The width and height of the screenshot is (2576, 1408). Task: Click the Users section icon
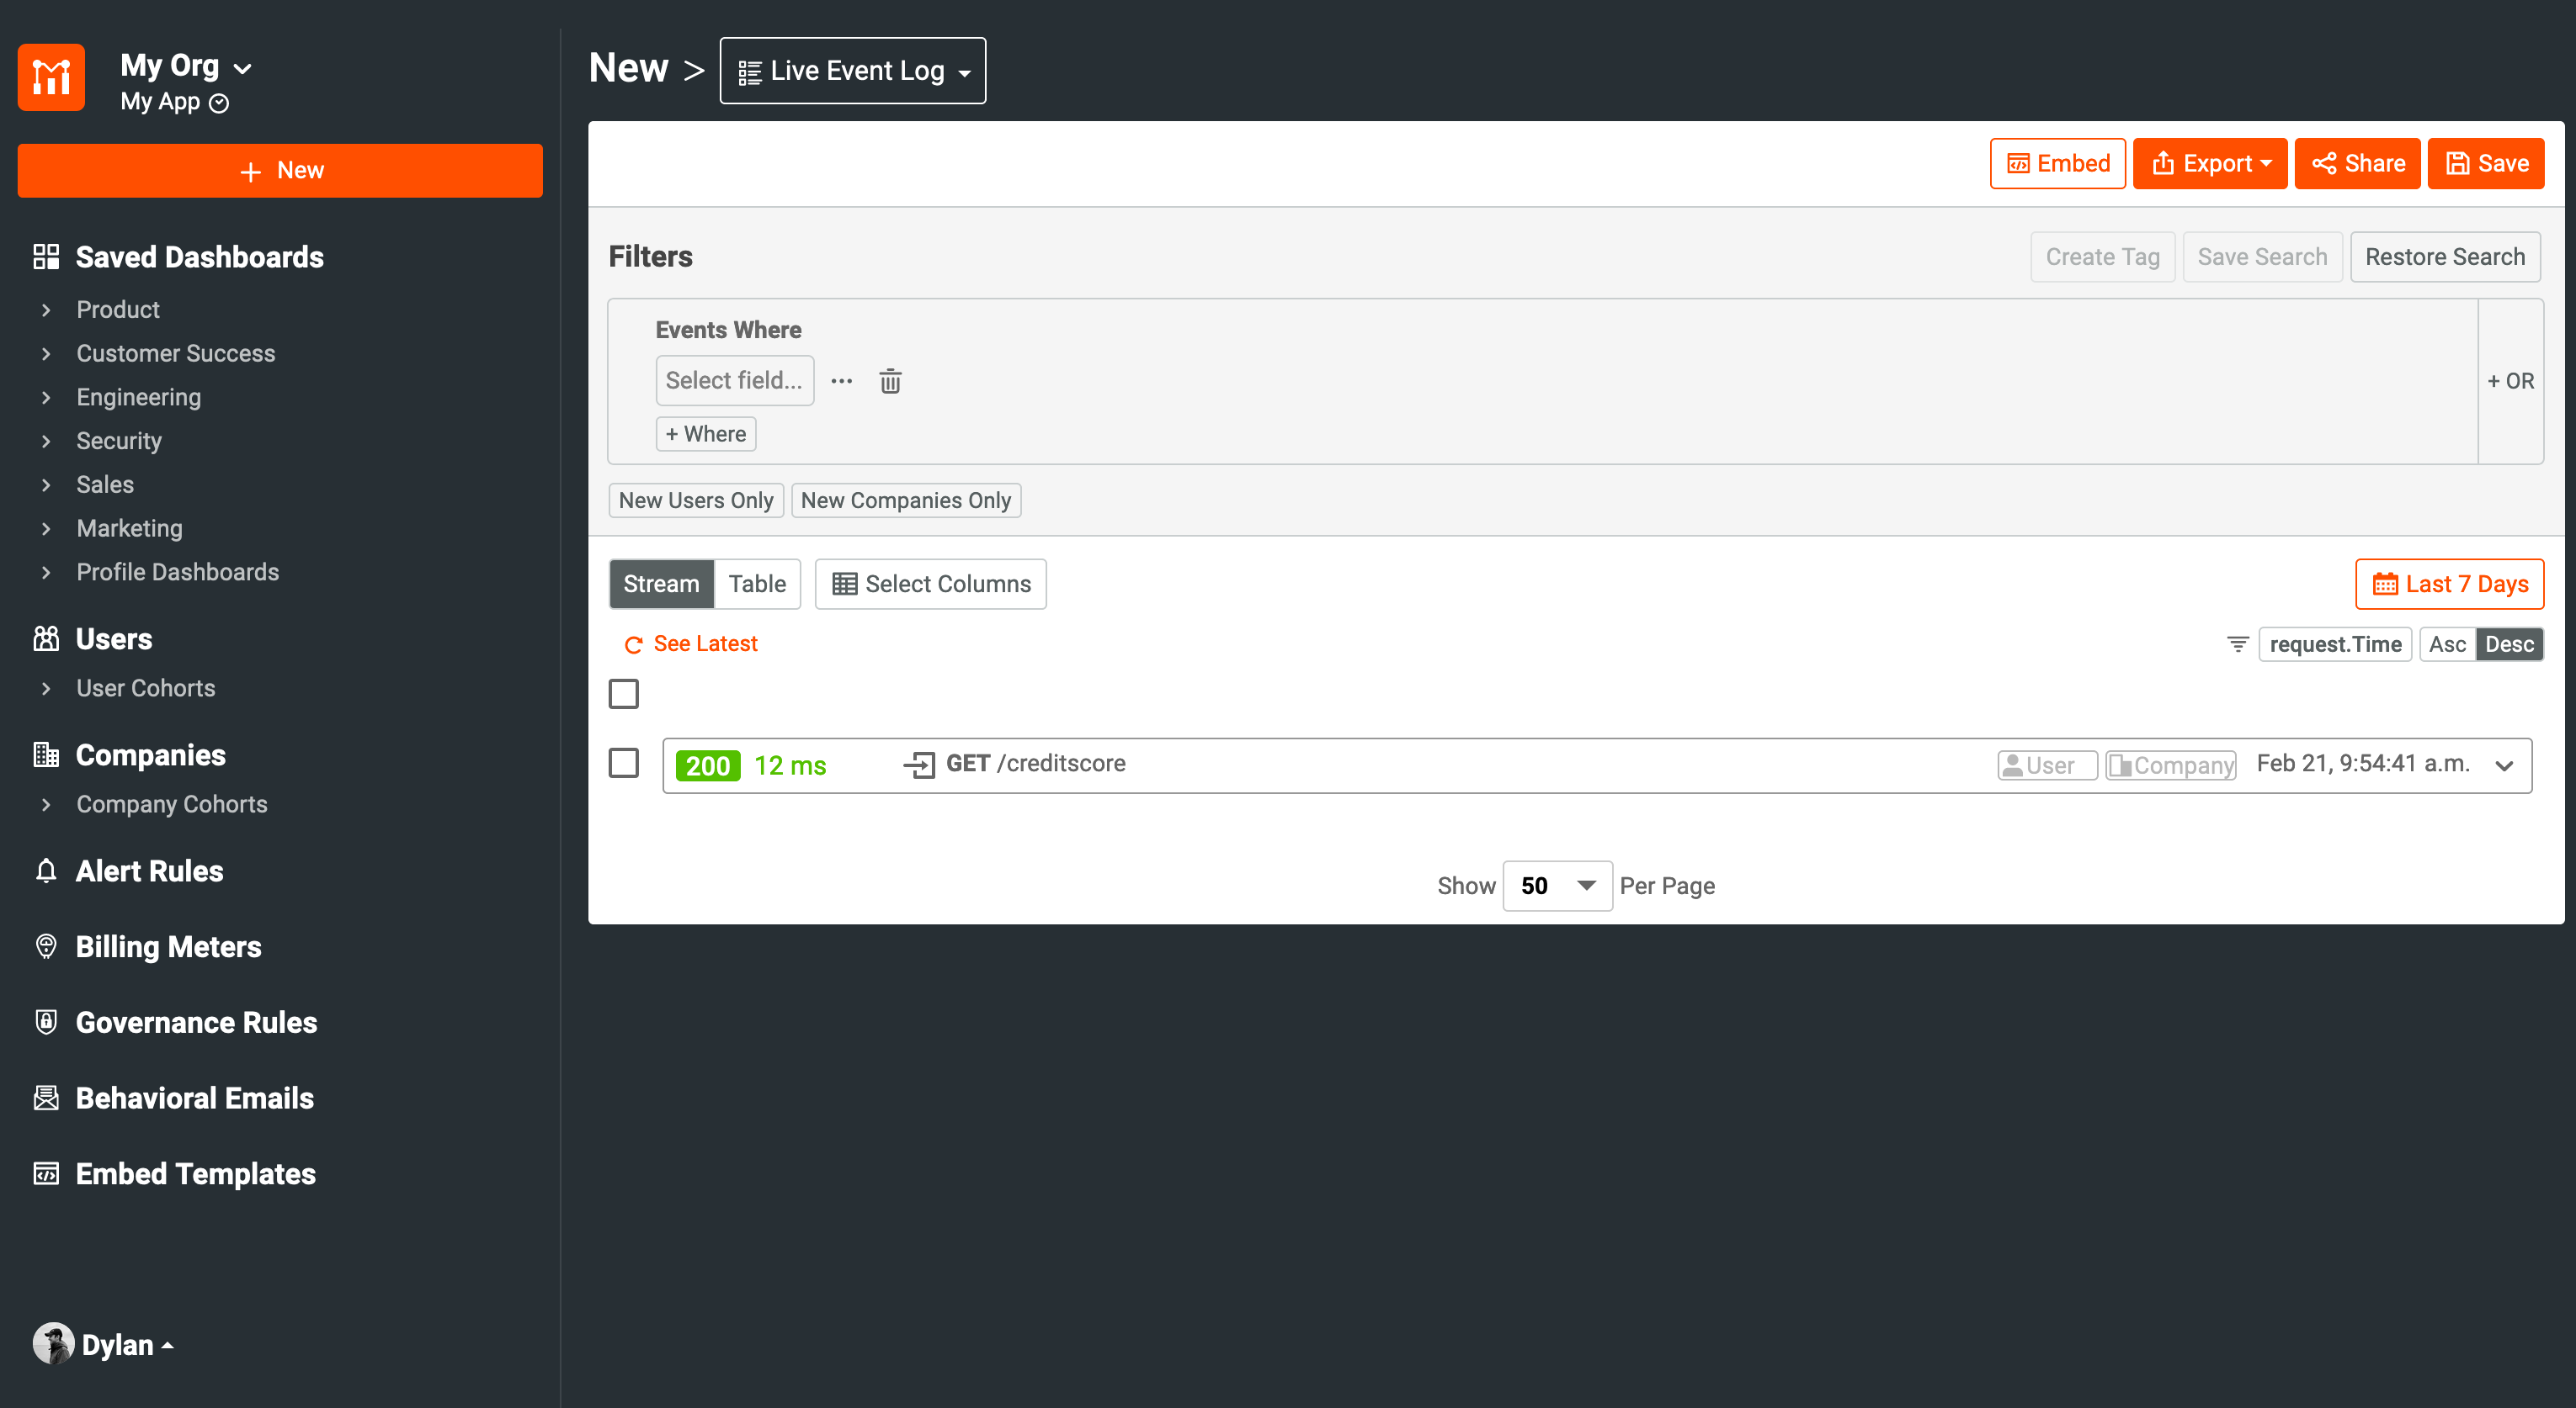46,638
